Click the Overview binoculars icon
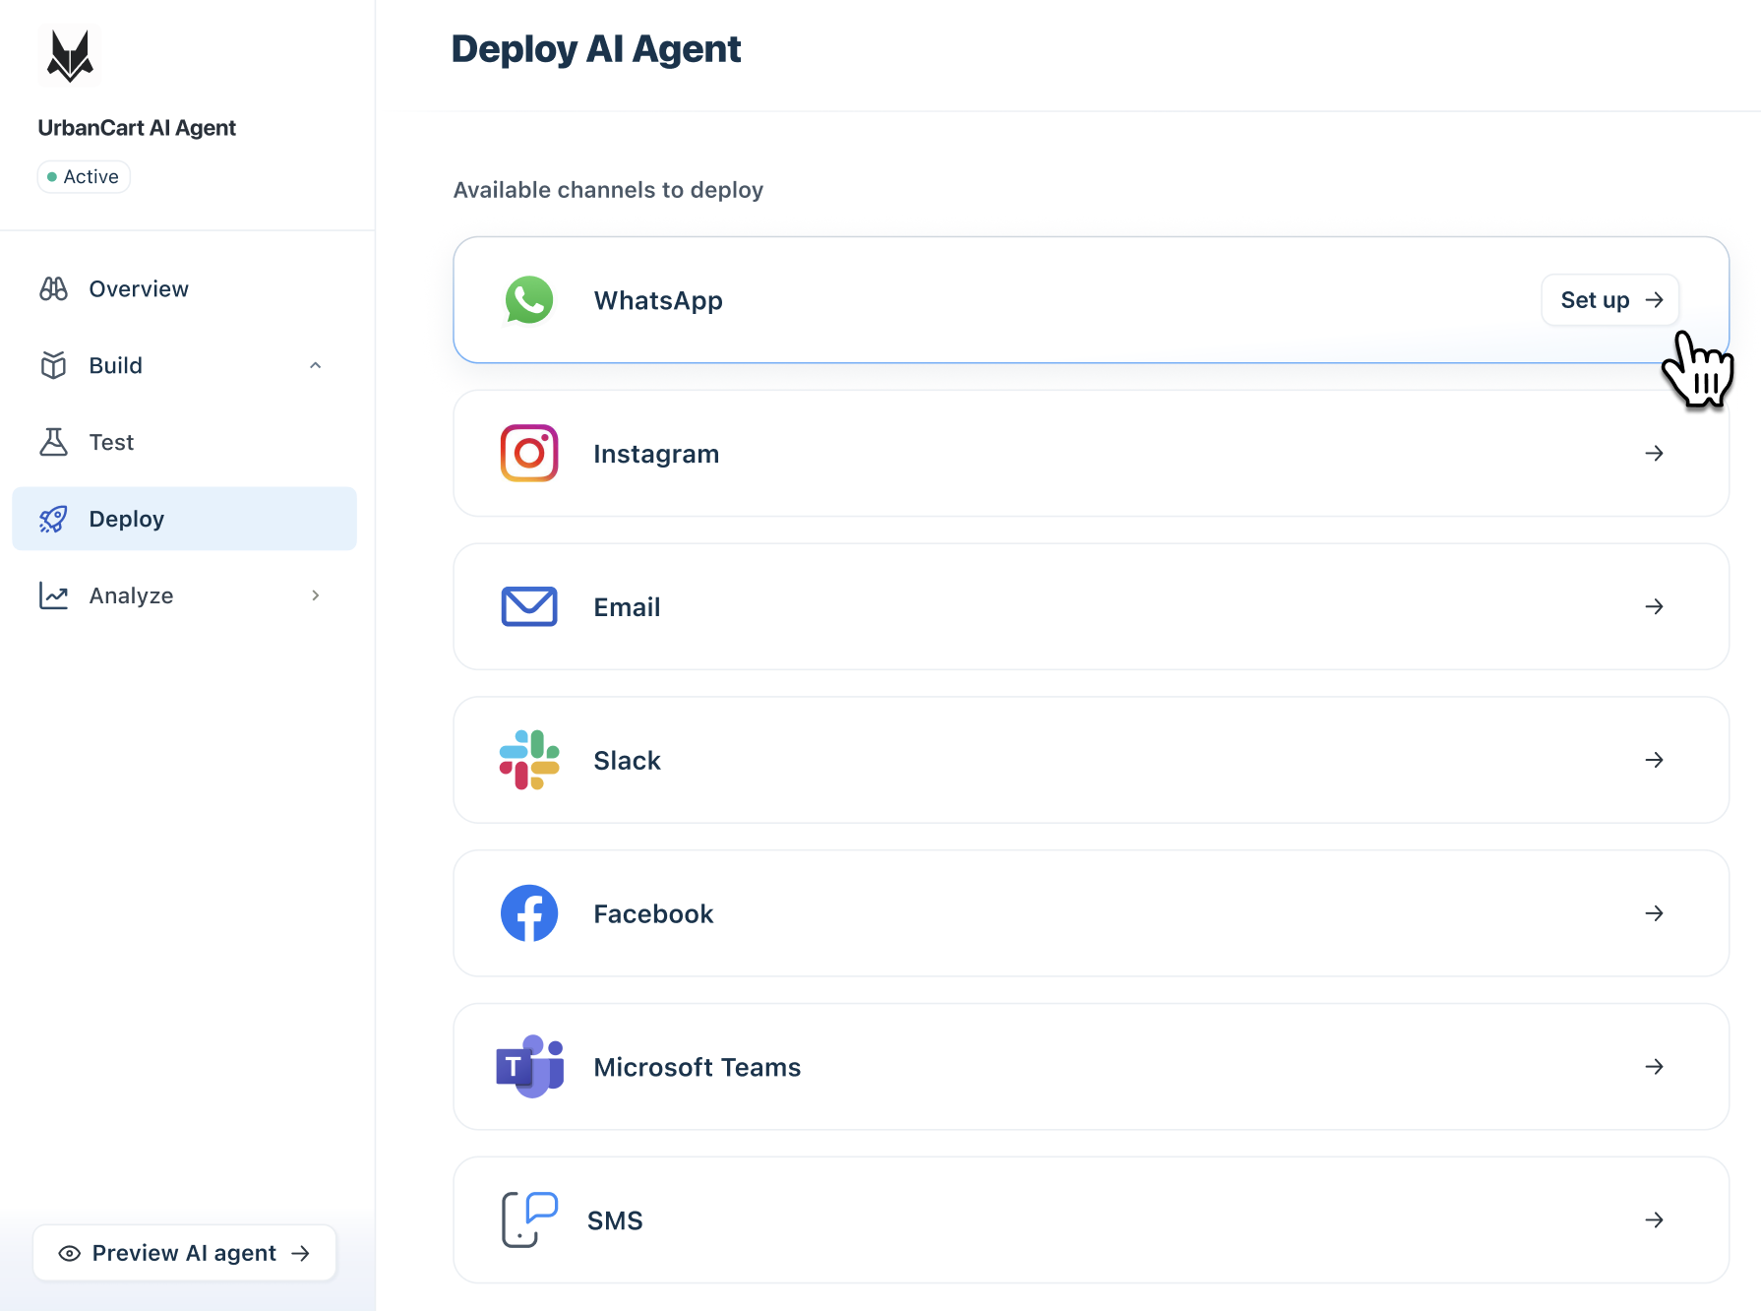Image resolution: width=1761 pixels, height=1311 pixels. 53,288
